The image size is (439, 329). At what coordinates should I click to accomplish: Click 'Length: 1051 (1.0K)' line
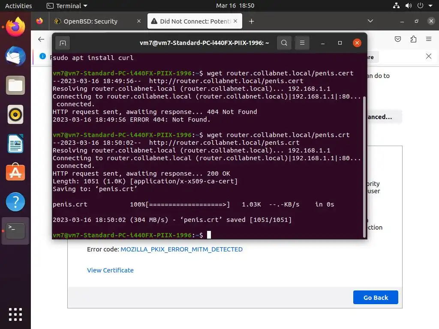(x=145, y=181)
